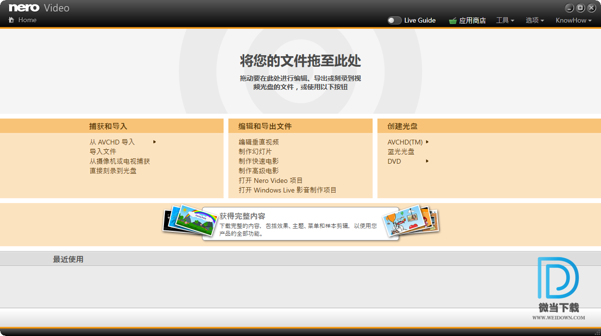Open 打开 Windows Live 影音制作项目
The width and height of the screenshot is (601, 336).
click(288, 190)
